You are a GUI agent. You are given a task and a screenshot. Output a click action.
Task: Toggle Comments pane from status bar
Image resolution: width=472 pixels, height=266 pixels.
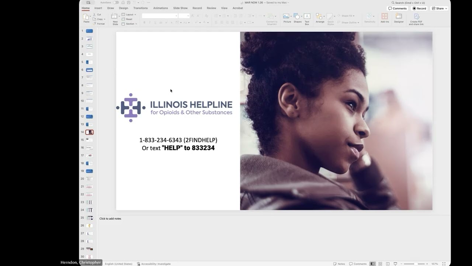pyautogui.click(x=358, y=264)
